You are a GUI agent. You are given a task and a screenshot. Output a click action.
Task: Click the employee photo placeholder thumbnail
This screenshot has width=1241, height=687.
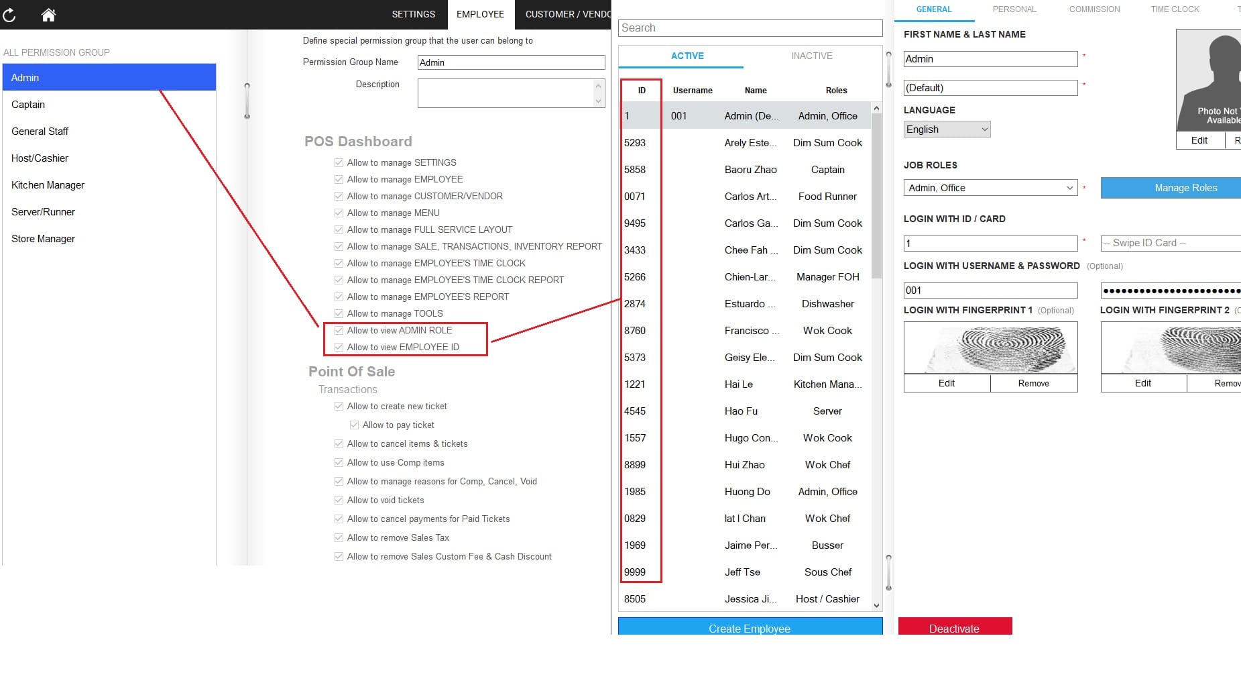pyautogui.click(x=1209, y=81)
